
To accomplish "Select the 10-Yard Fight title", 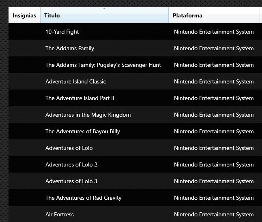I will [62, 32].
